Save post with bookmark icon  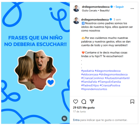tap(132, 102)
